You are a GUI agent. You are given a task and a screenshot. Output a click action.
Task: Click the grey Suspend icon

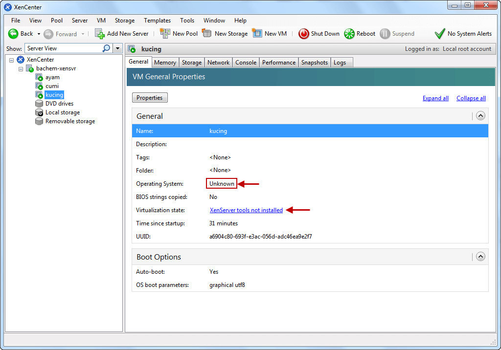(385, 34)
